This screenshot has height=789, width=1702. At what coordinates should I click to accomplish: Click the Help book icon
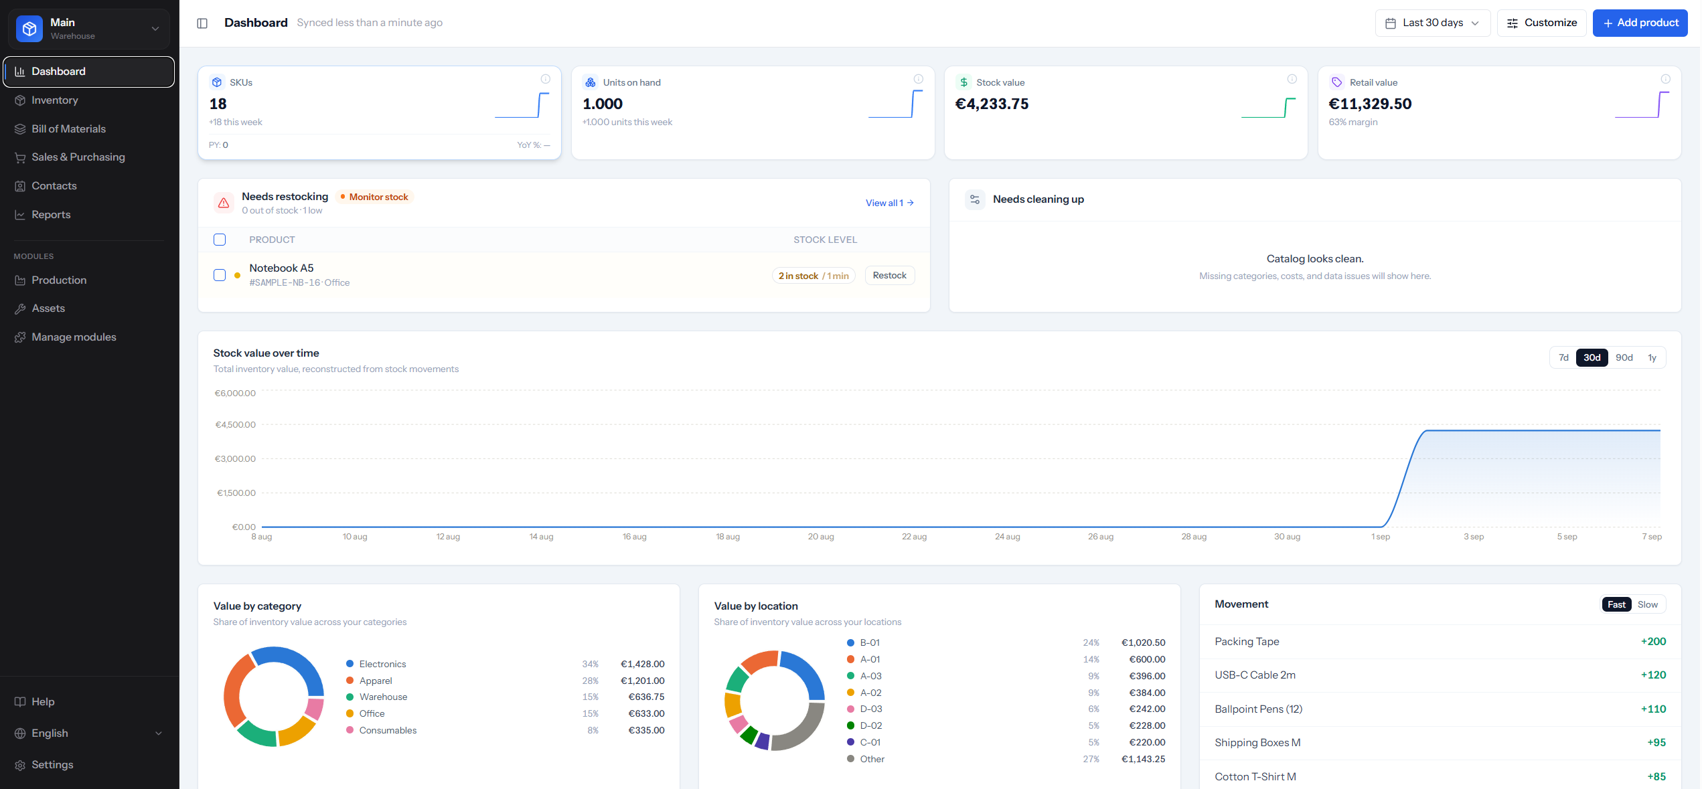pos(20,701)
